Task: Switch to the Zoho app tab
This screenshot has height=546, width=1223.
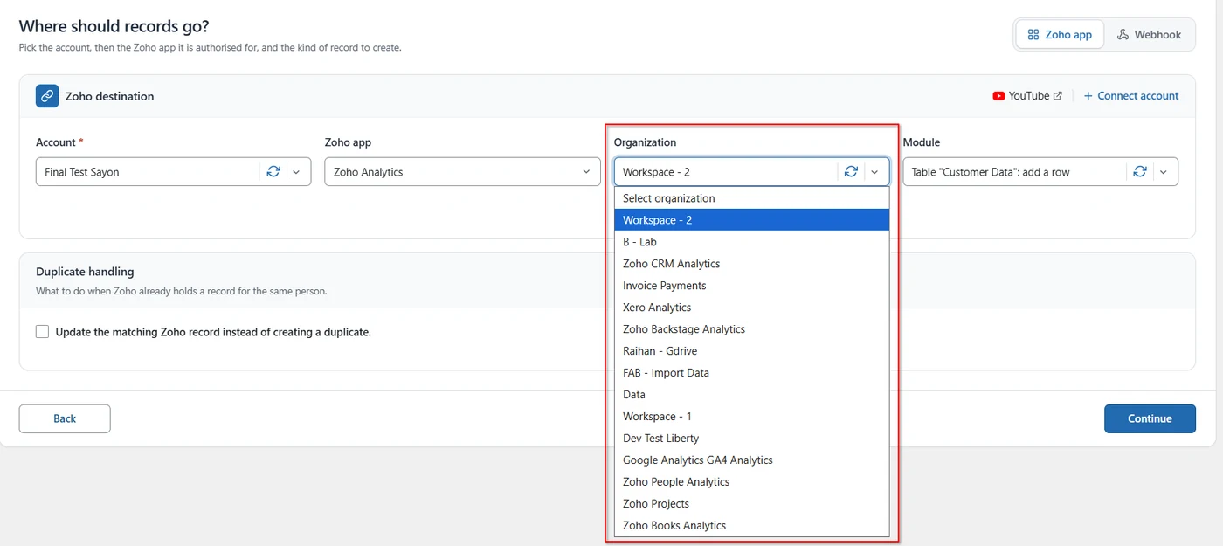Action: pyautogui.click(x=1060, y=35)
